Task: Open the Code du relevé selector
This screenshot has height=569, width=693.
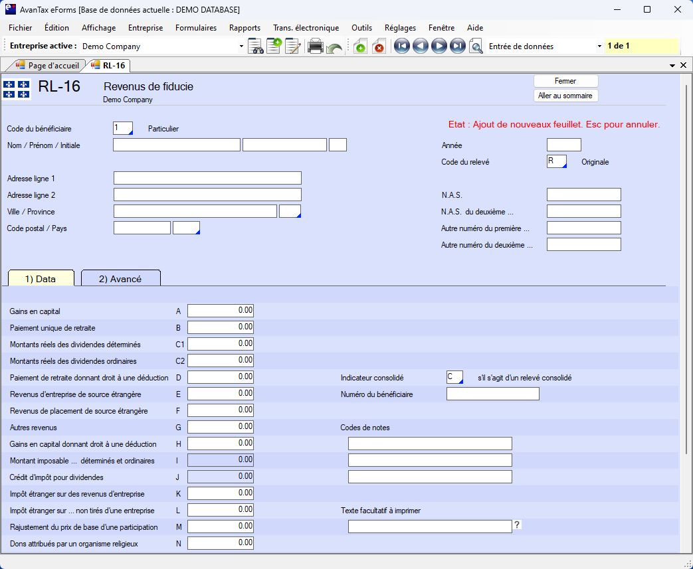Action: [x=557, y=162]
